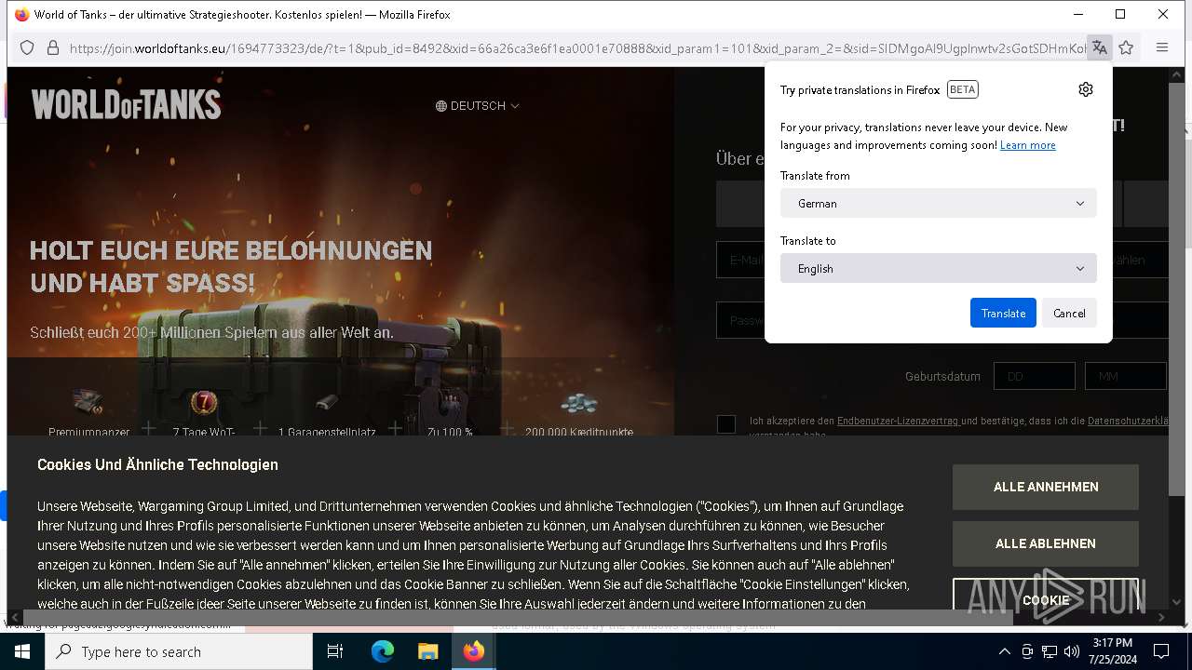Open volume control in system tray

coord(1072,651)
